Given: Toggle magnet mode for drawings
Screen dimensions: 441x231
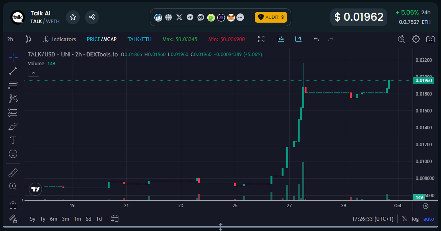Looking at the screenshot, I should 13,205.
